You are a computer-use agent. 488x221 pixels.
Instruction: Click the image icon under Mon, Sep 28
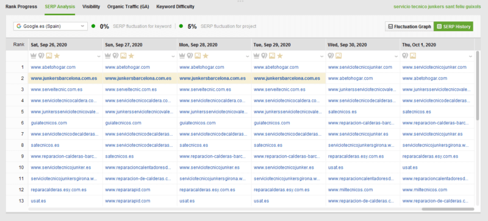tap(198, 56)
